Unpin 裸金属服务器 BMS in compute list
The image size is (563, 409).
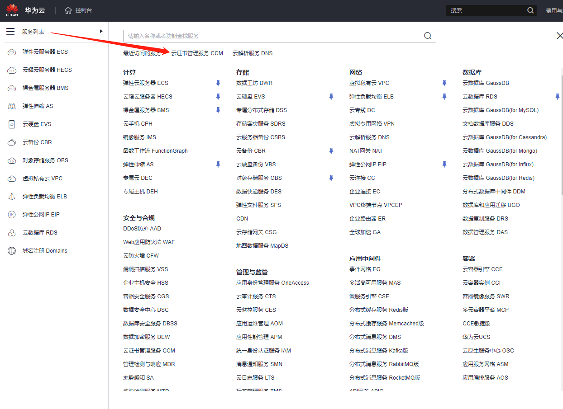click(x=218, y=110)
